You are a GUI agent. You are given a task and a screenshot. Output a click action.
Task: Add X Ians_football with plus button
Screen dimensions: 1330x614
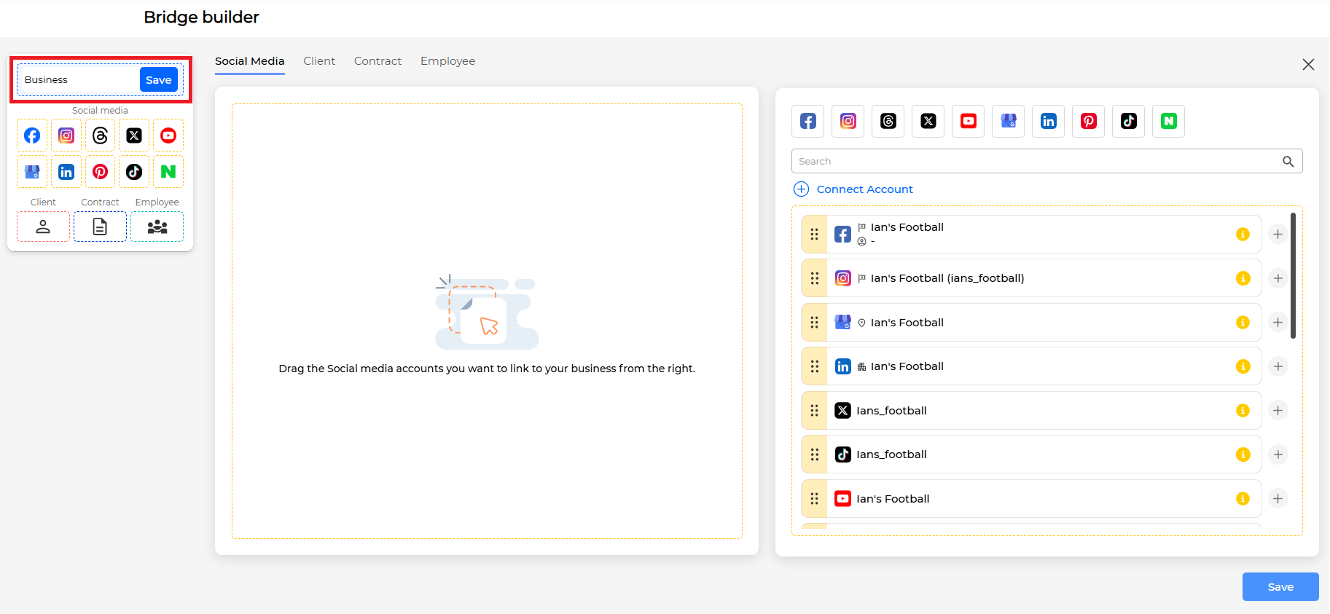click(1278, 411)
